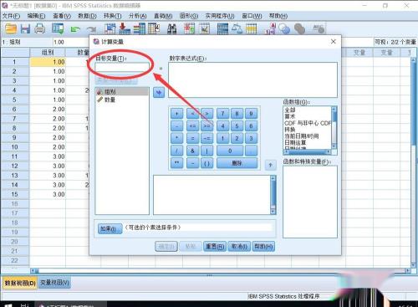This screenshot has height=307, width=418.
Task: Save data with the floppy disk icon
Action: click(25, 28)
